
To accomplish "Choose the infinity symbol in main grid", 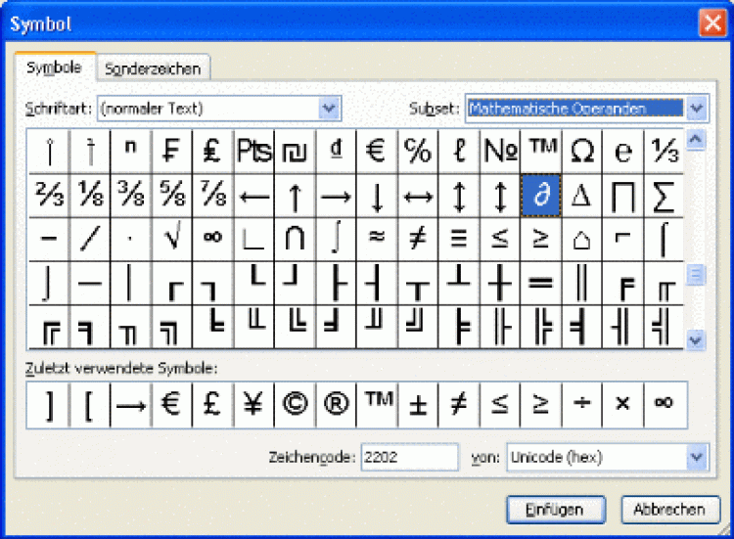I will tap(212, 239).
